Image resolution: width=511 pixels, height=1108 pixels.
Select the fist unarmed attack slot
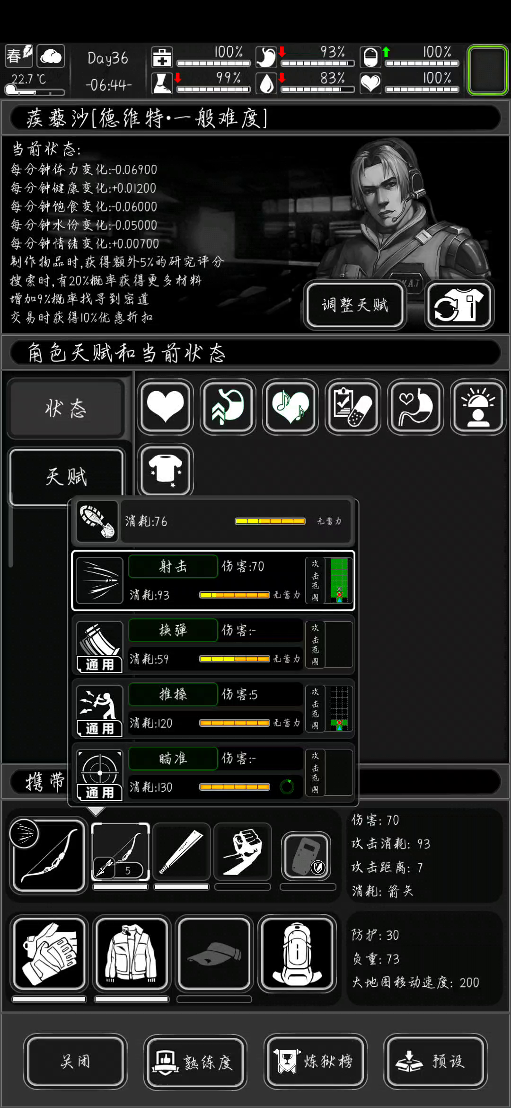pos(243,852)
